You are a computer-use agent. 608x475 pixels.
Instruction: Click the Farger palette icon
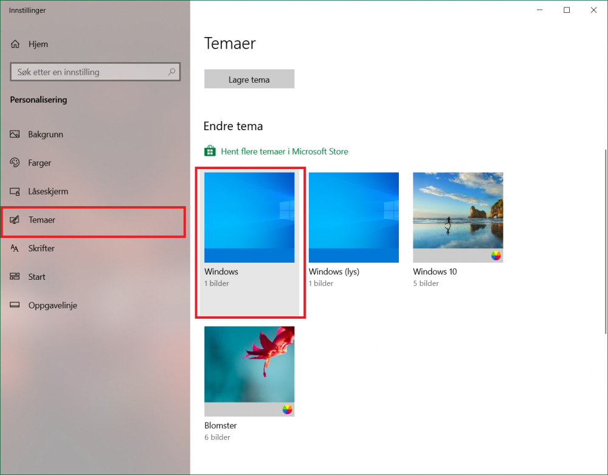(15, 163)
